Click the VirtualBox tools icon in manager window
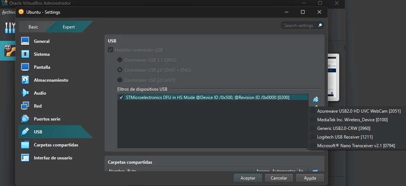This screenshot has width=406, height=186. [x=10, y=28]
